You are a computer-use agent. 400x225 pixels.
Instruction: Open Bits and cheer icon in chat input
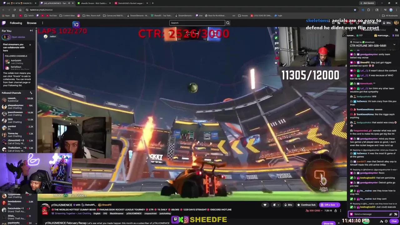point(391,214)
